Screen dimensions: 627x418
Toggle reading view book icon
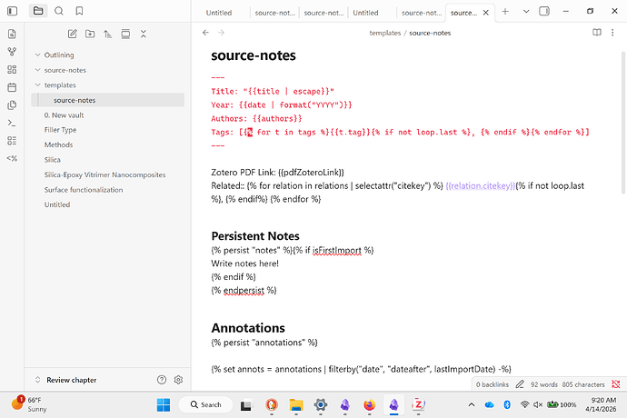597,33
